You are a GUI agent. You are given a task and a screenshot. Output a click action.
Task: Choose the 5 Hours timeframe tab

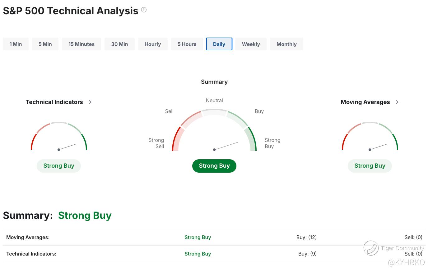pyautogui.click(x=187, y=44)
